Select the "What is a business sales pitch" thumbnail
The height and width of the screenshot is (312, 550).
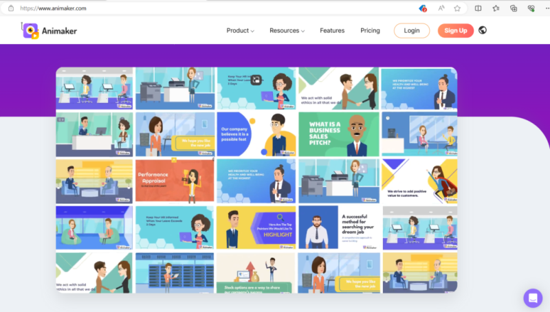(x=338, y=134)
